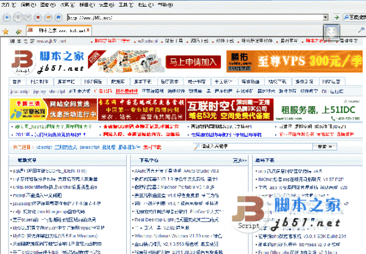The height and width of the screenshot is (254, 366).
Task: Go back using the browser Back arrow
Action: [x=18, y=17]
